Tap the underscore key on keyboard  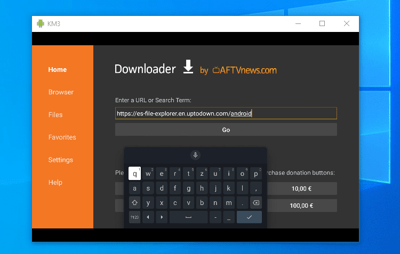[x=229, y=217]
